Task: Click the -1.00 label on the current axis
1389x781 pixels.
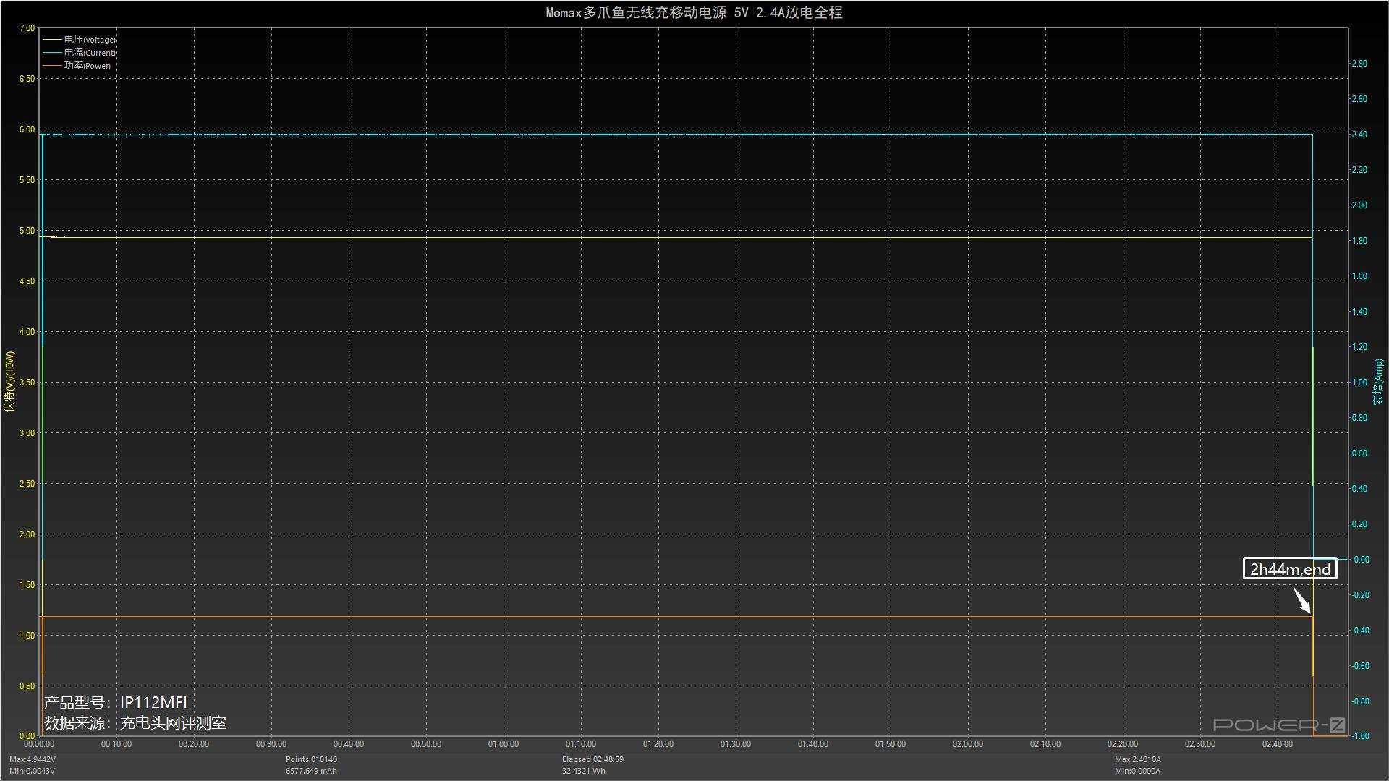Action: pyautogui.click(x=1359, y=736)
